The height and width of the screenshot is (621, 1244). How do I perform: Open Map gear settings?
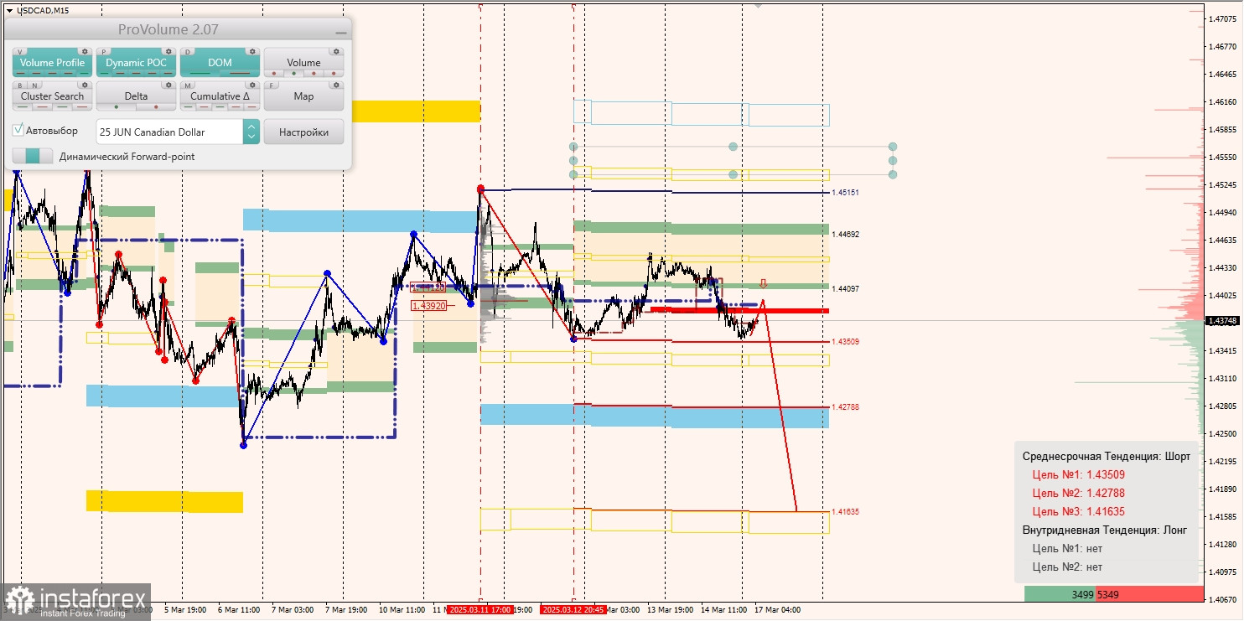point(336,85)
